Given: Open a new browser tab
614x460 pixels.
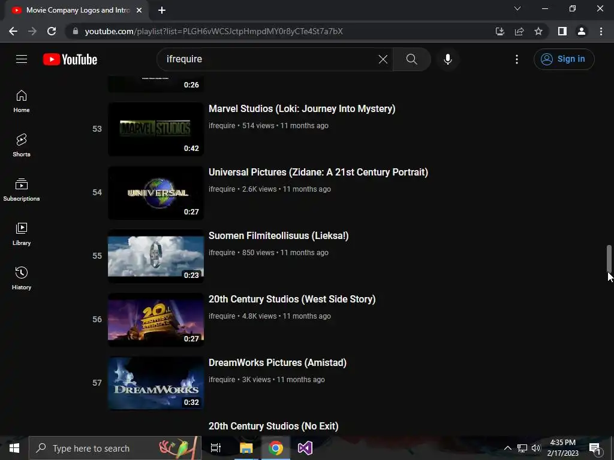Looking at the screenshot, I should (x=162, y=10).
